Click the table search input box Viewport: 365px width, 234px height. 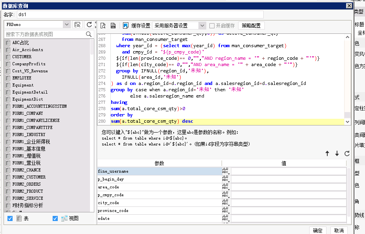[45, 34]
